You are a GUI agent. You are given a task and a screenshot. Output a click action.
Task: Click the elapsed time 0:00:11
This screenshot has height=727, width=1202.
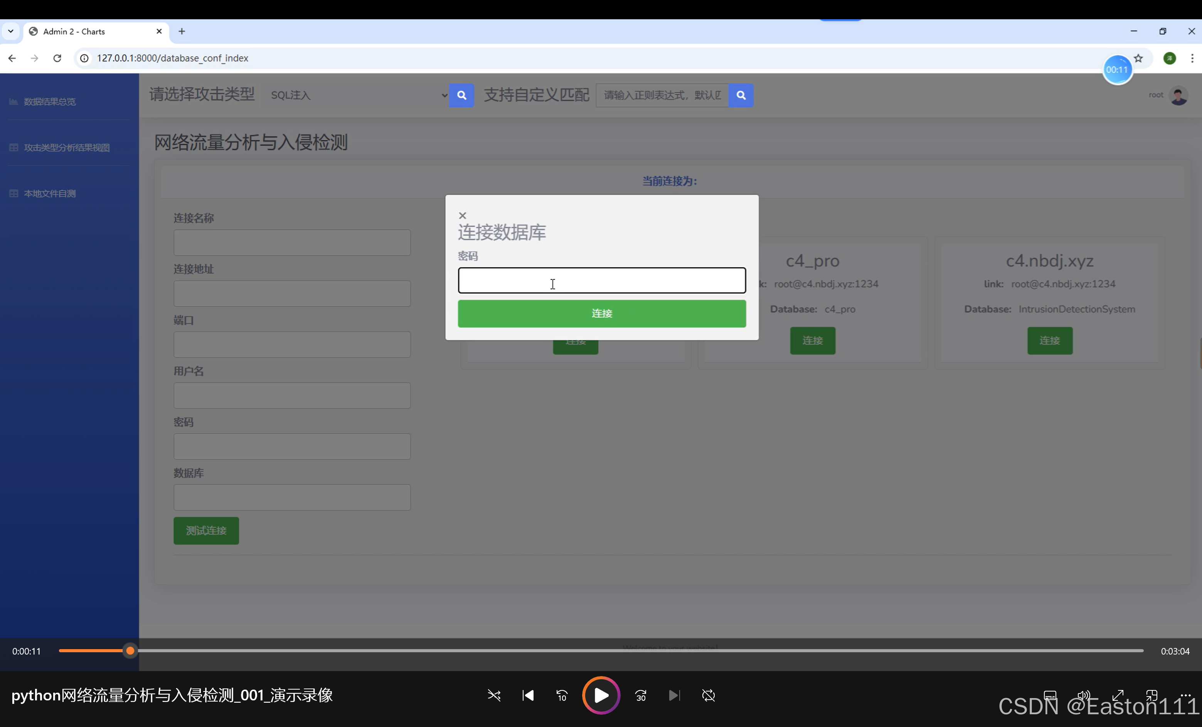click(26, 651)
